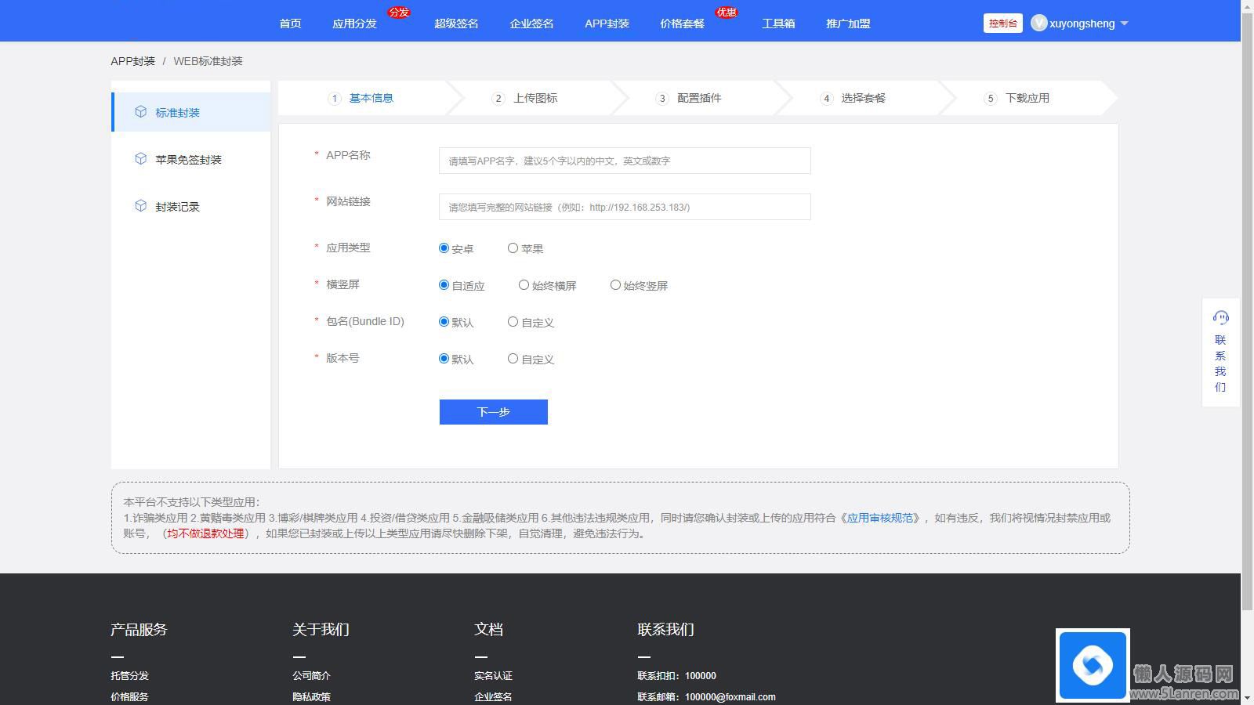Click the user avatar icon next to xuyongsheng
Viewport: 1254px width, 705px height.
coord(1038,23)
